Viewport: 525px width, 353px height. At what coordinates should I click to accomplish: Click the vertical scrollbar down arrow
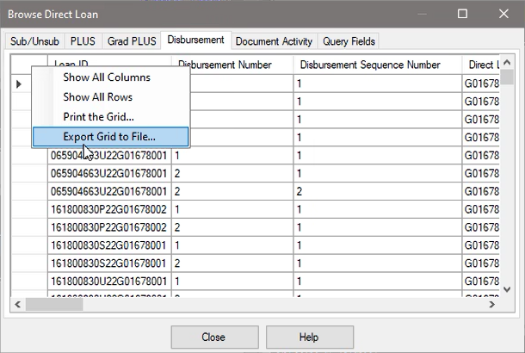[508, 290]
